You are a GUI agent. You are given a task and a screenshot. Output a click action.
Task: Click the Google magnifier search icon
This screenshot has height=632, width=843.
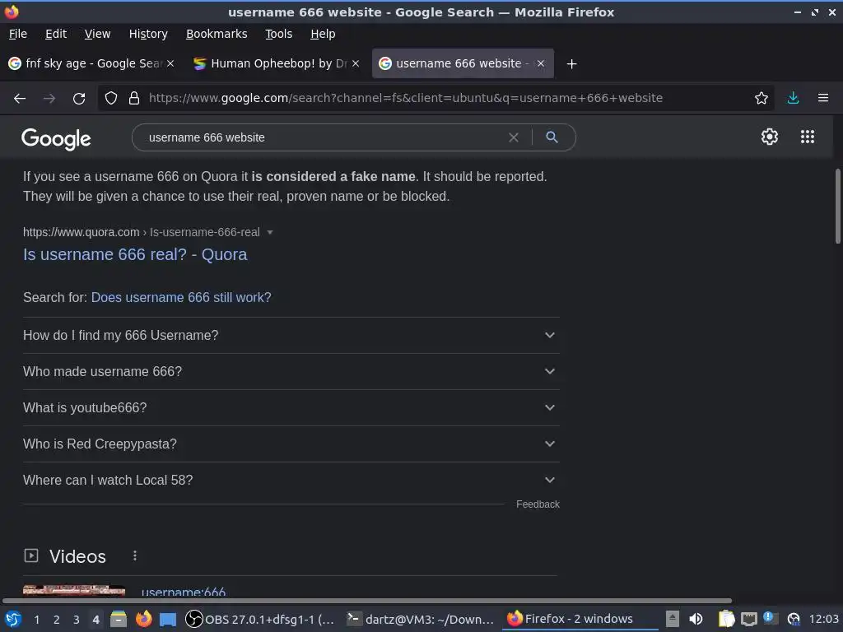[552, 137]
